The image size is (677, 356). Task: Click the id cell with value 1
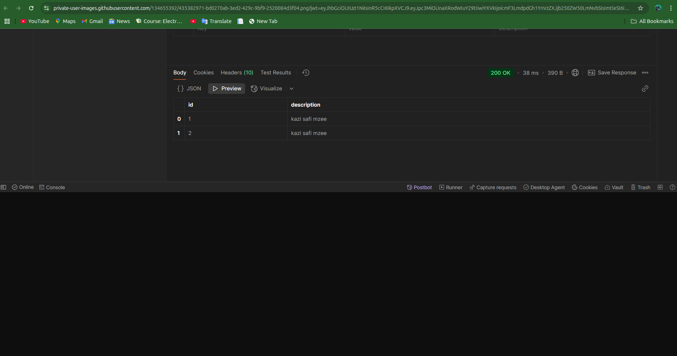(x=236, y=119)
